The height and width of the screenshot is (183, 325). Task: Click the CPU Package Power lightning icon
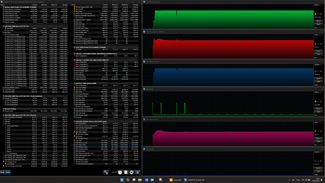[3, 162]
